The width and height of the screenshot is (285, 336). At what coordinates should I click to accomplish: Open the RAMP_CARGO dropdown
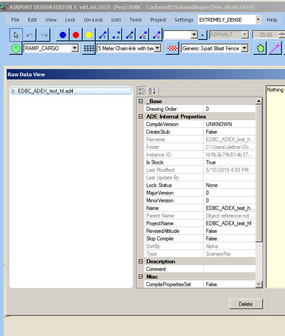[75, 48]
